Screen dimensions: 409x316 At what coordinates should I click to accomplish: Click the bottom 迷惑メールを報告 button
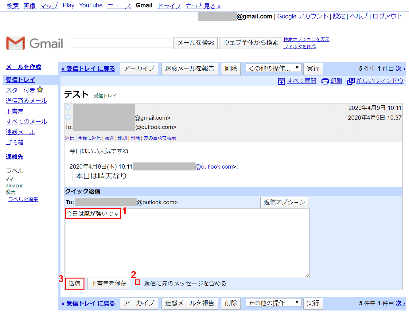pos(190,303)
